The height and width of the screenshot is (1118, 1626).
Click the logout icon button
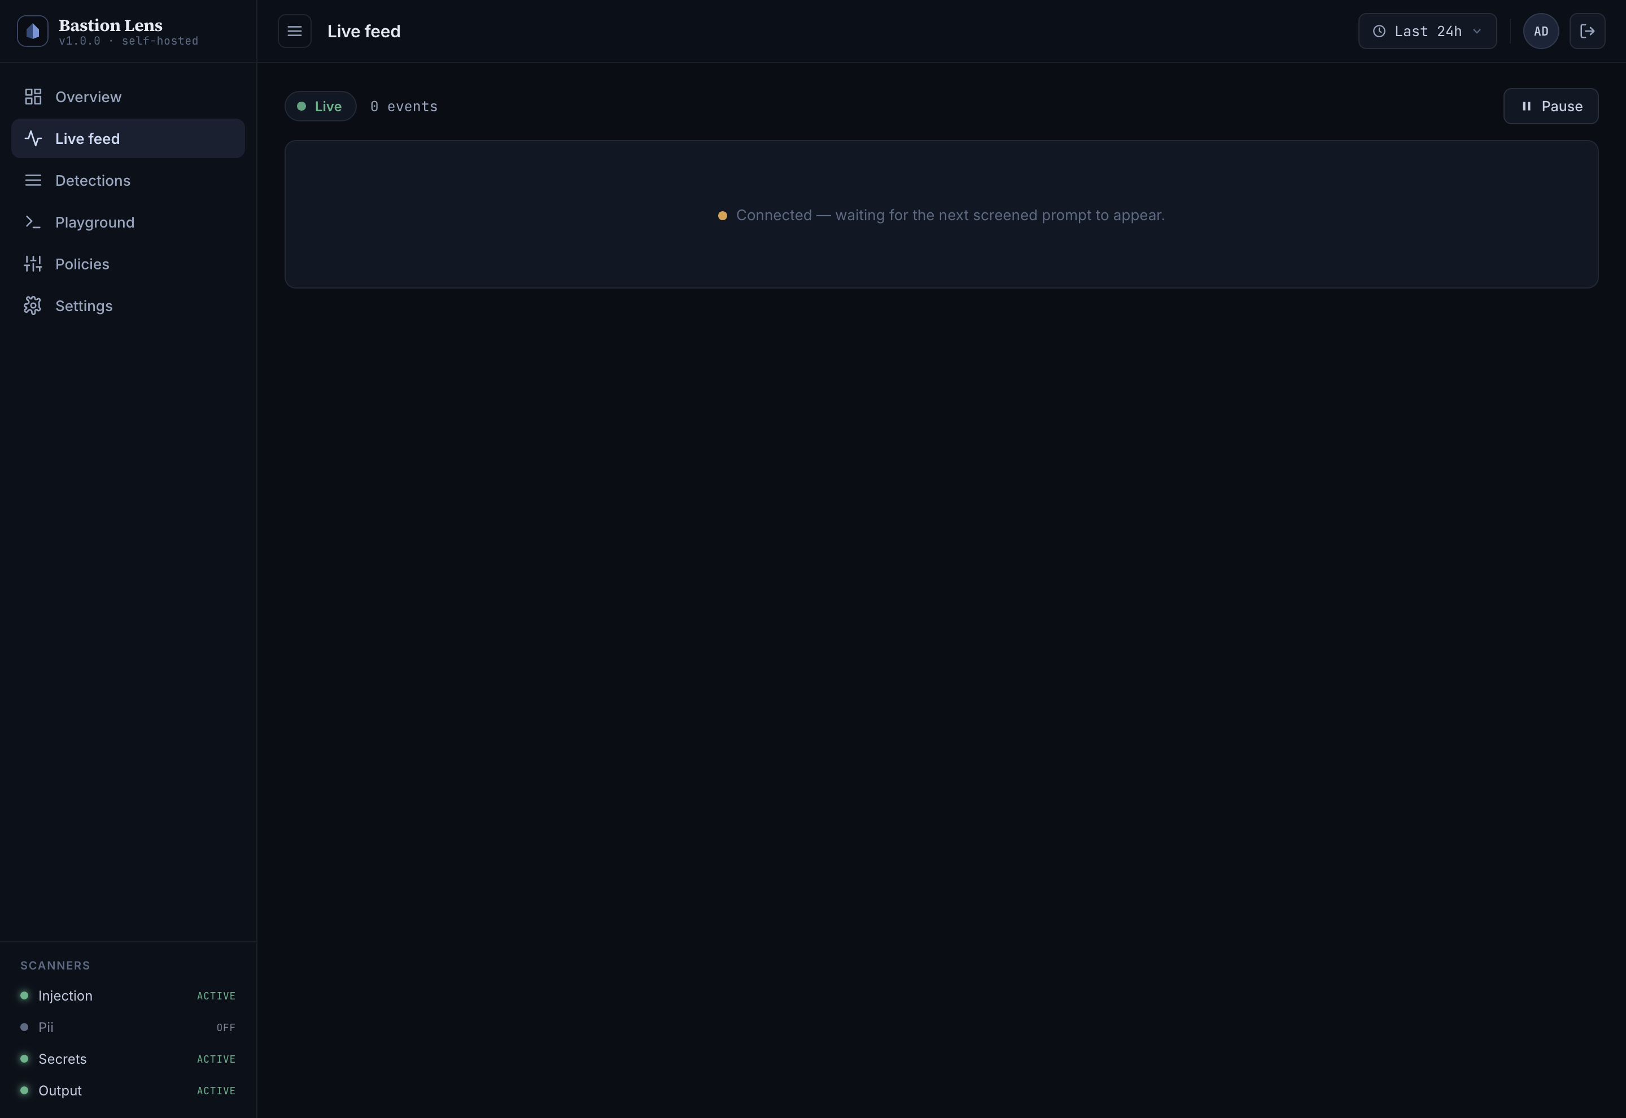tap(1587, 32)
